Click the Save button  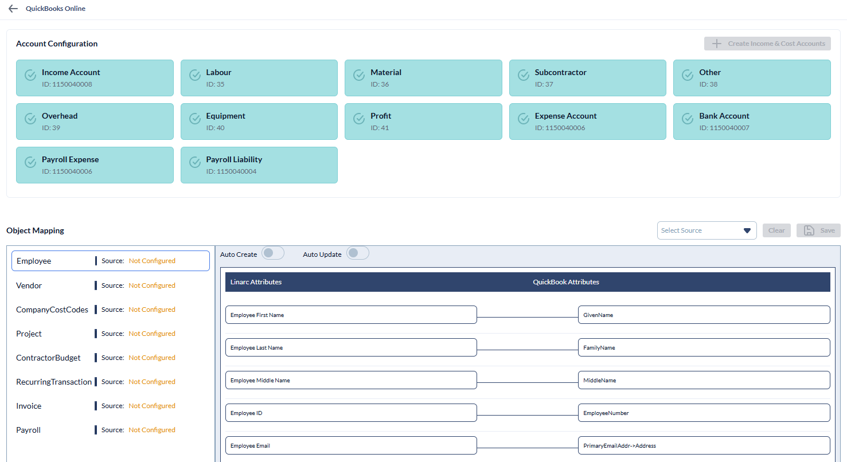point(818,230)
